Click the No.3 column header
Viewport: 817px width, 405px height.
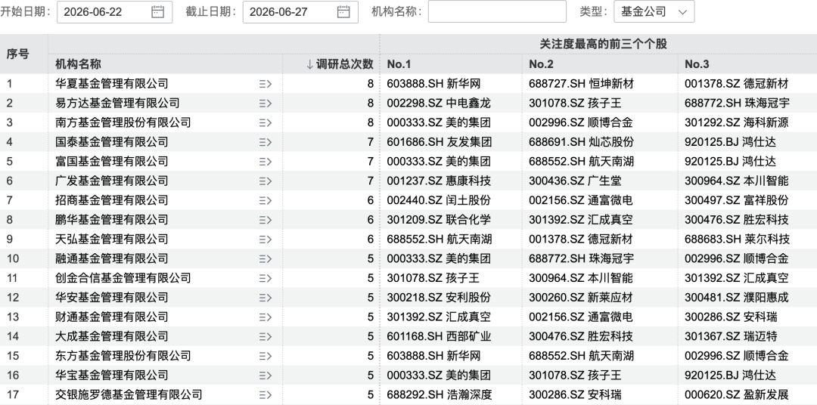pyautogui.click(x=697, y=64)
